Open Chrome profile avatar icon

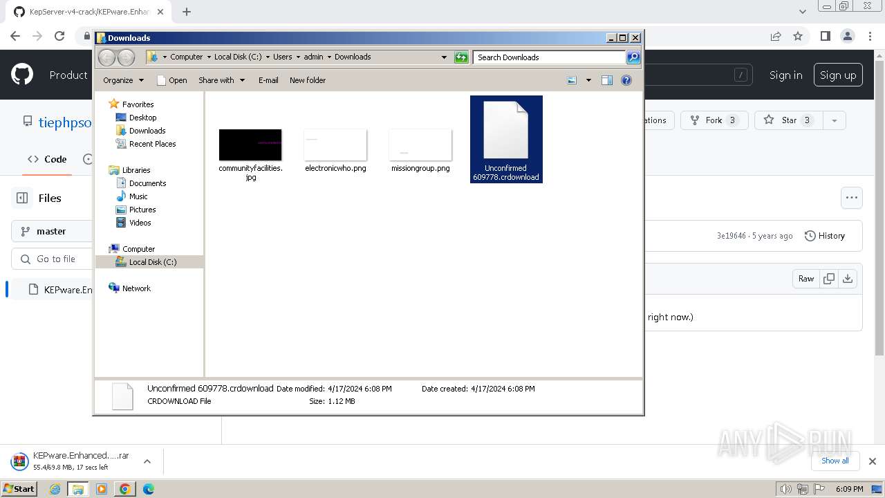[848, 36]
